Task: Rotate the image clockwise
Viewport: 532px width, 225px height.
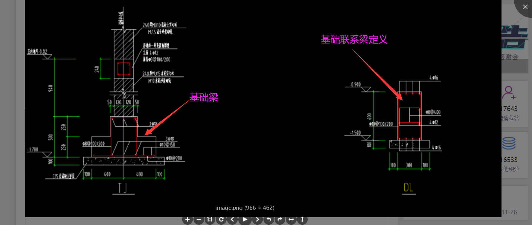Action: pos(280,220)
